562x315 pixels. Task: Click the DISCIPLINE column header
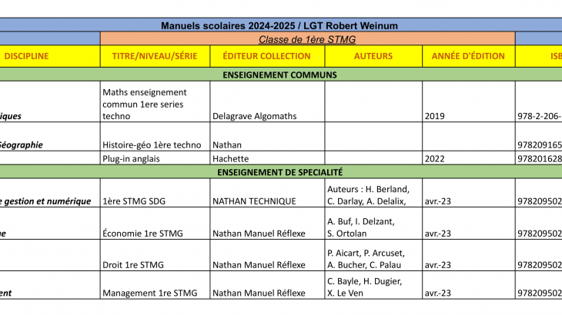[x=27, y=56]
